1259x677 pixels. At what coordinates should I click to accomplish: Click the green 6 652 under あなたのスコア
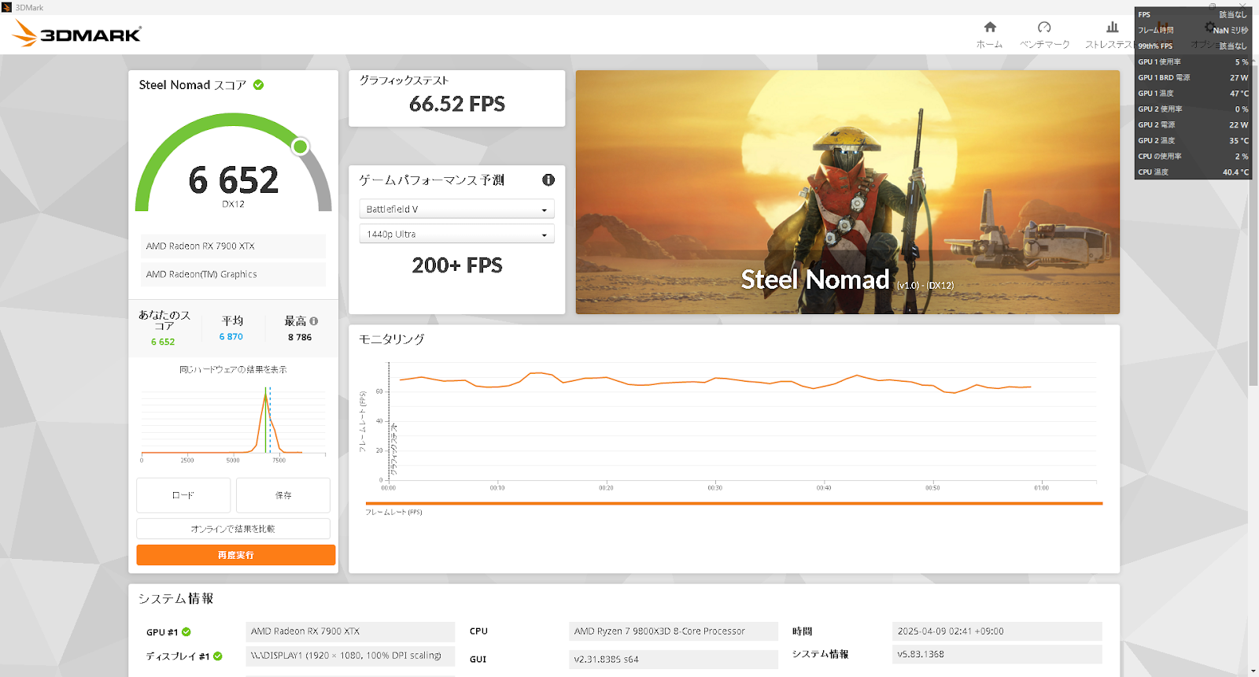tap(163, 342)
